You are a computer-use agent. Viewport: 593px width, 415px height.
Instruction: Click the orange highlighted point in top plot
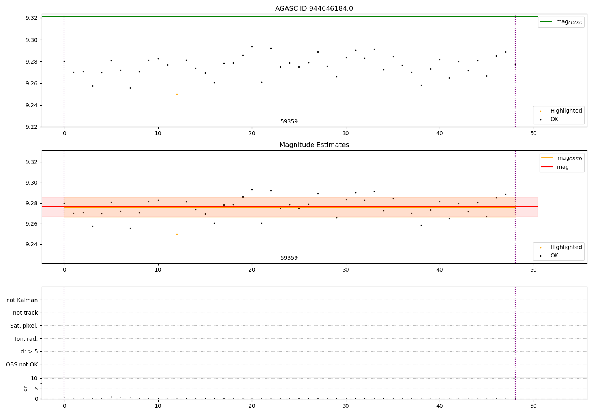177,94
